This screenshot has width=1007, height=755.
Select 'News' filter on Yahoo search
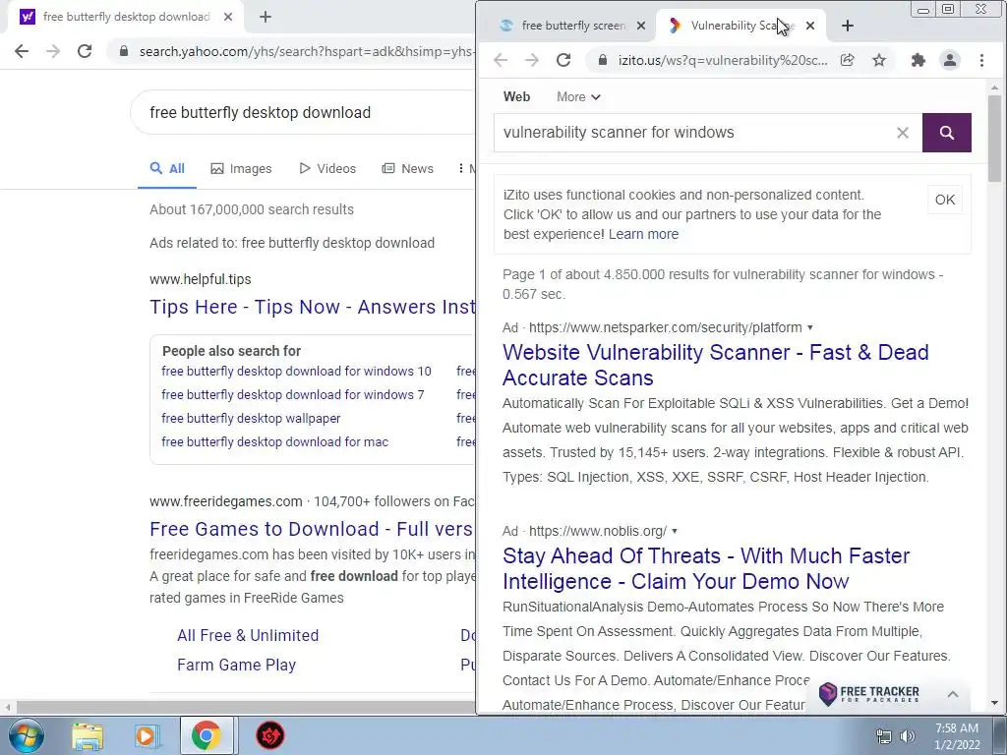click(x=408, y=169)
